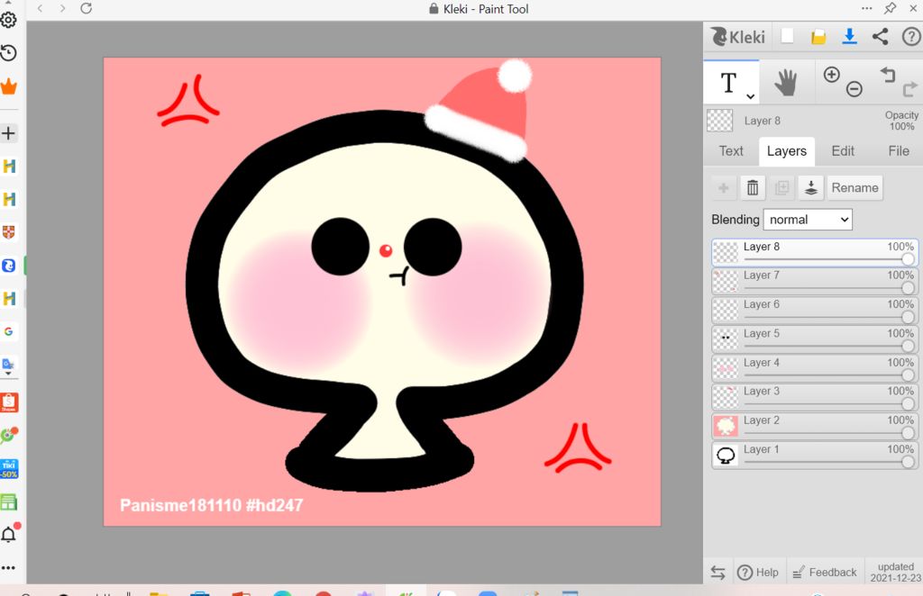This screenshot has height=596, width=923.
Task: Select Layer 4 in the layer list
Action: coord(815,369)
